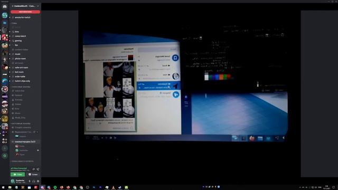Open the gold square server icon
This screenshot has width=338, height=190.
tap(5, 119)
